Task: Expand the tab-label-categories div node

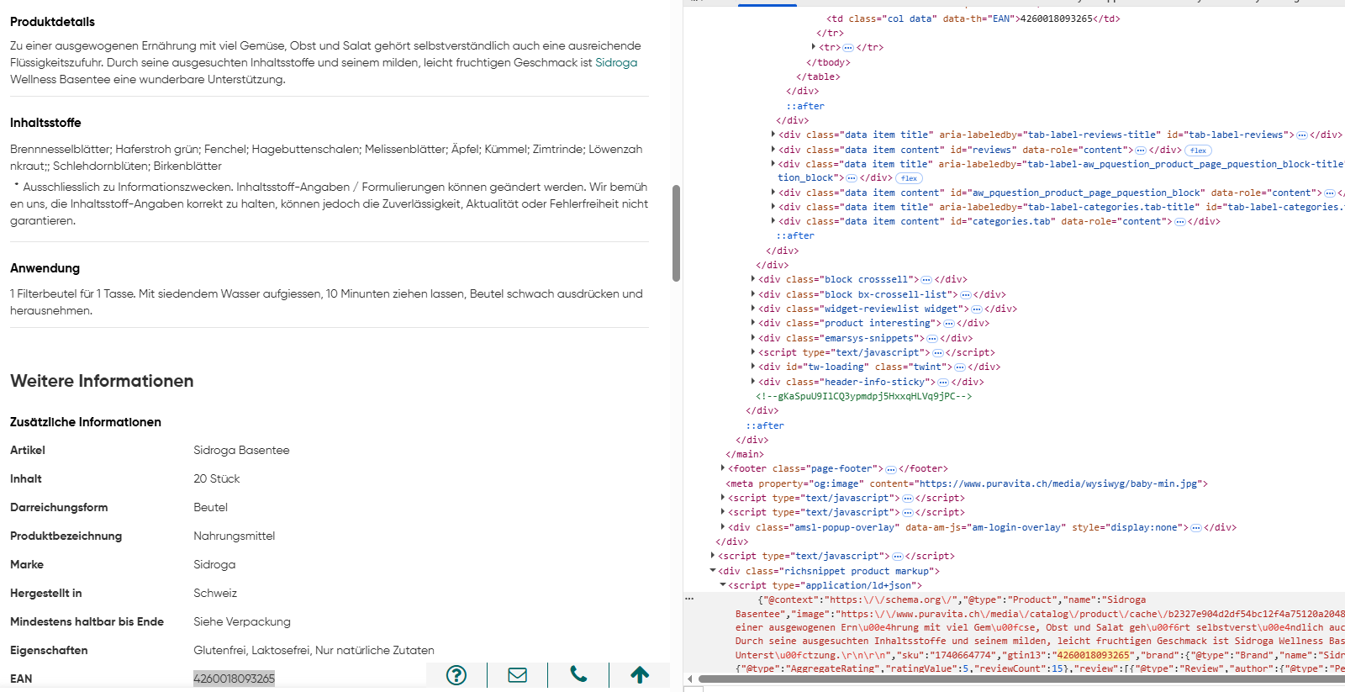Action: 773,207
